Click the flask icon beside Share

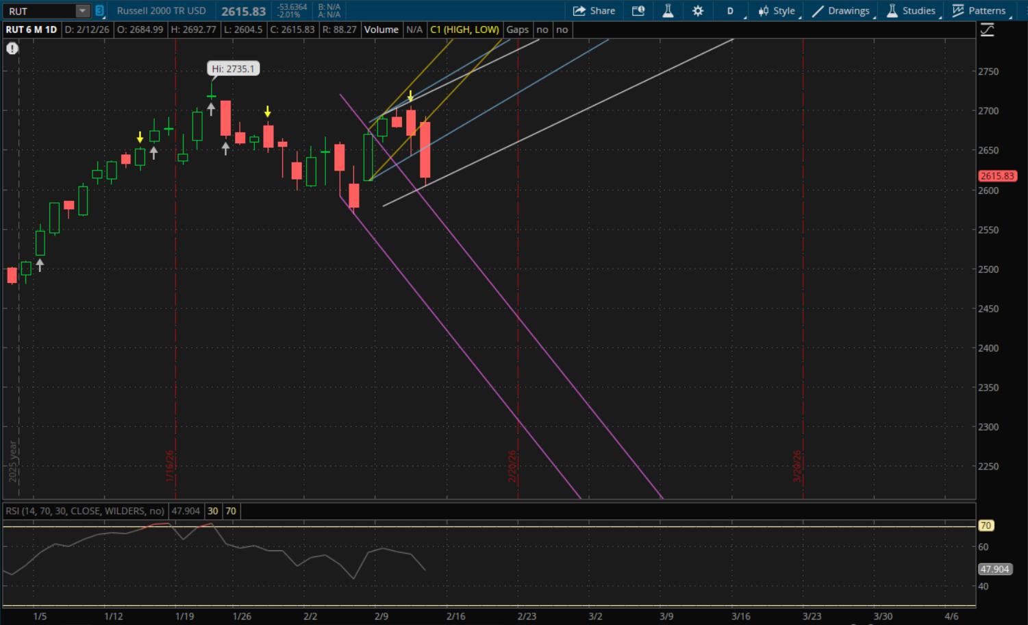[668, 11]
